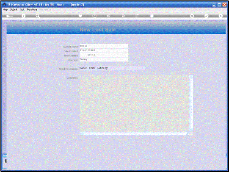Click the key icon in toolbar
This screenshot has width=229, height=172.
coord(9,16)
